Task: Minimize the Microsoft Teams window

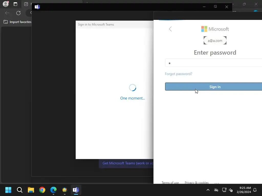Action: click(204, 7)
